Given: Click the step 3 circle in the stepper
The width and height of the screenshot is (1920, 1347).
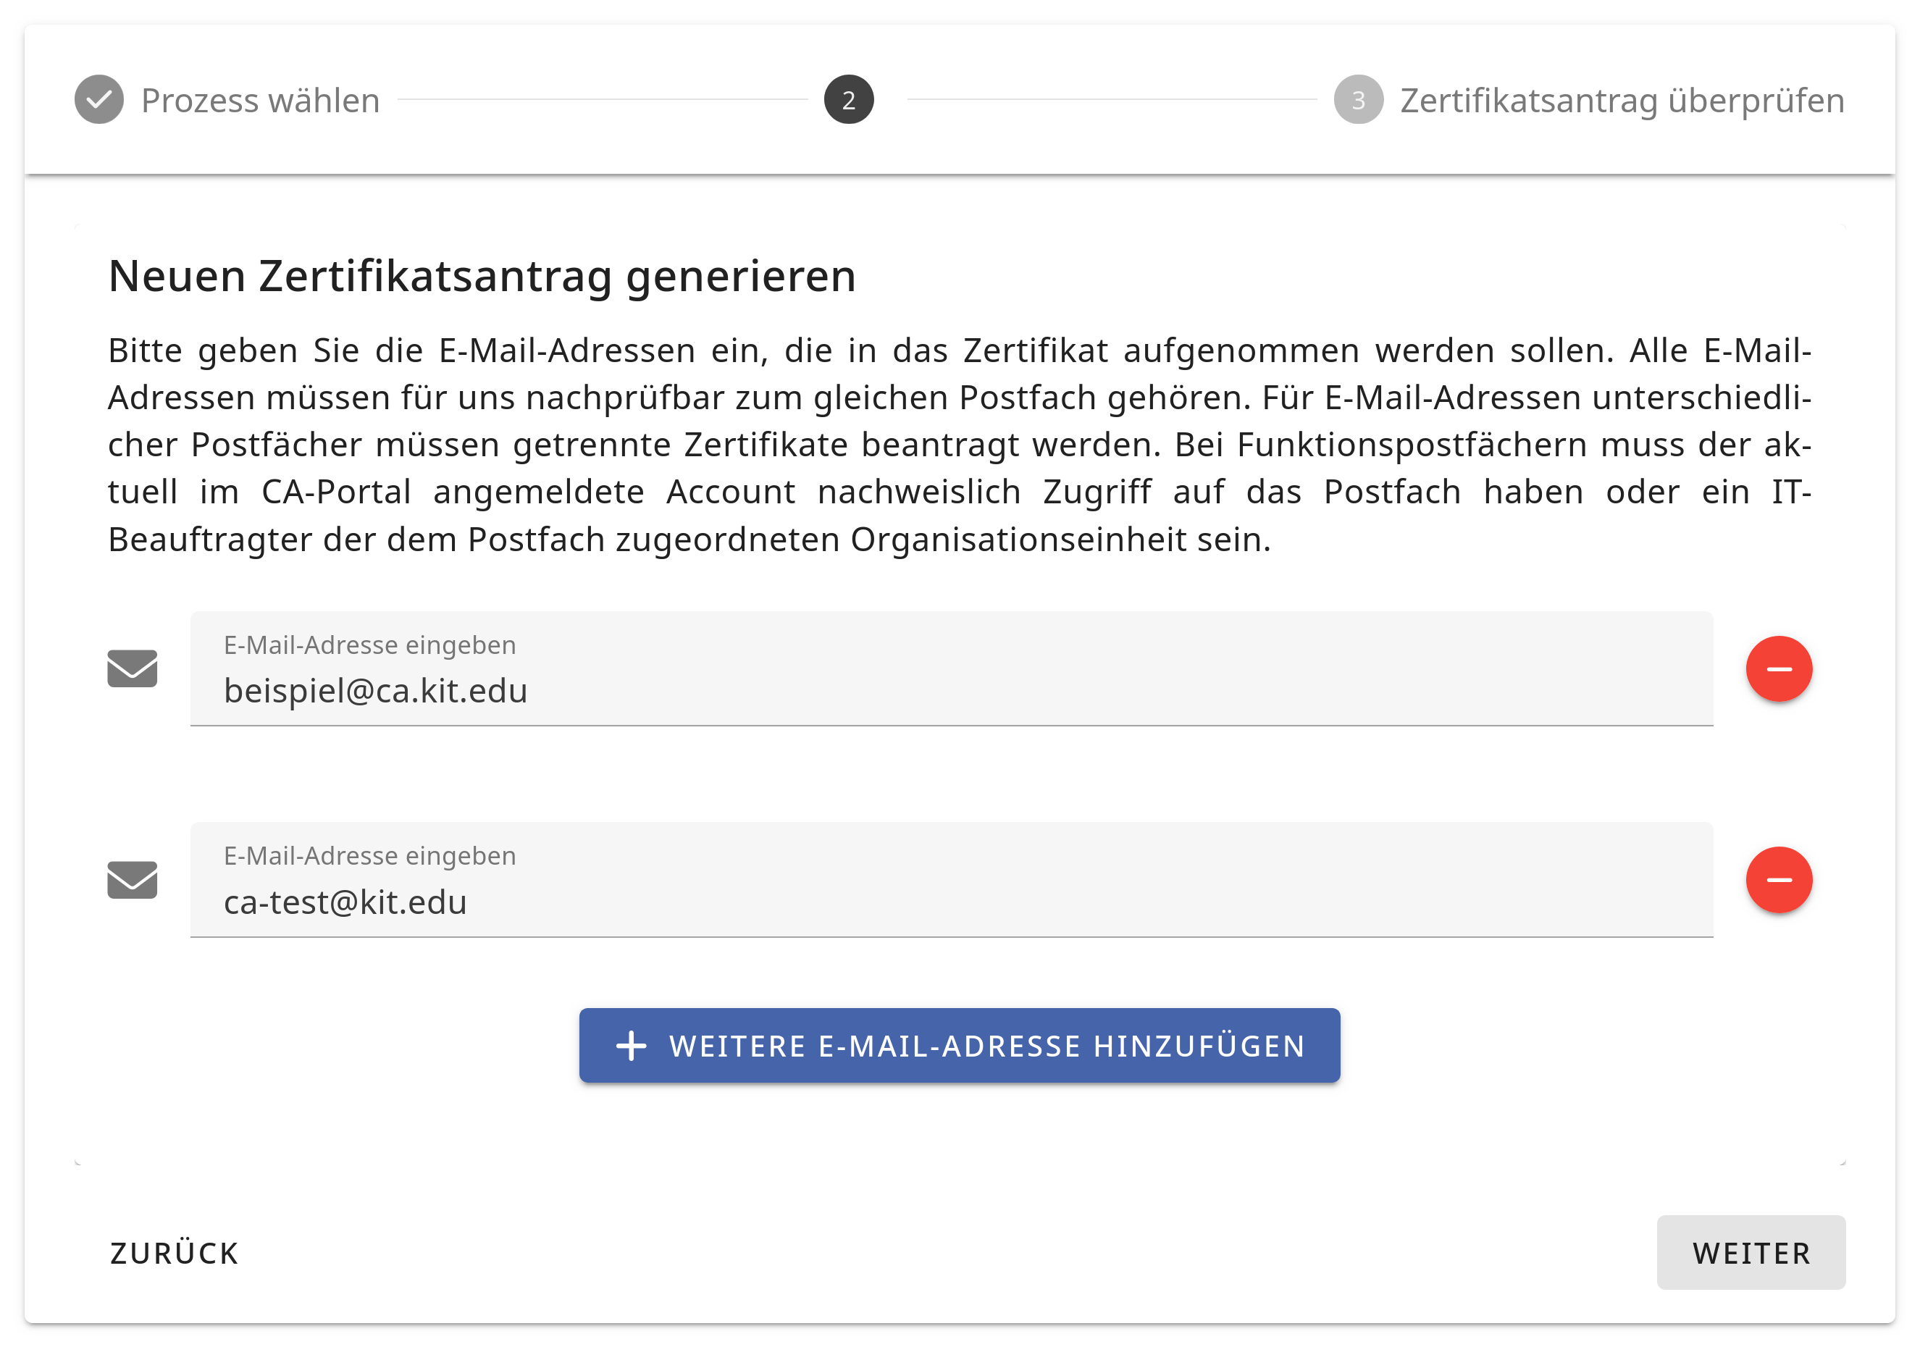Looking at the screenshot, I should pos(1357,99).
